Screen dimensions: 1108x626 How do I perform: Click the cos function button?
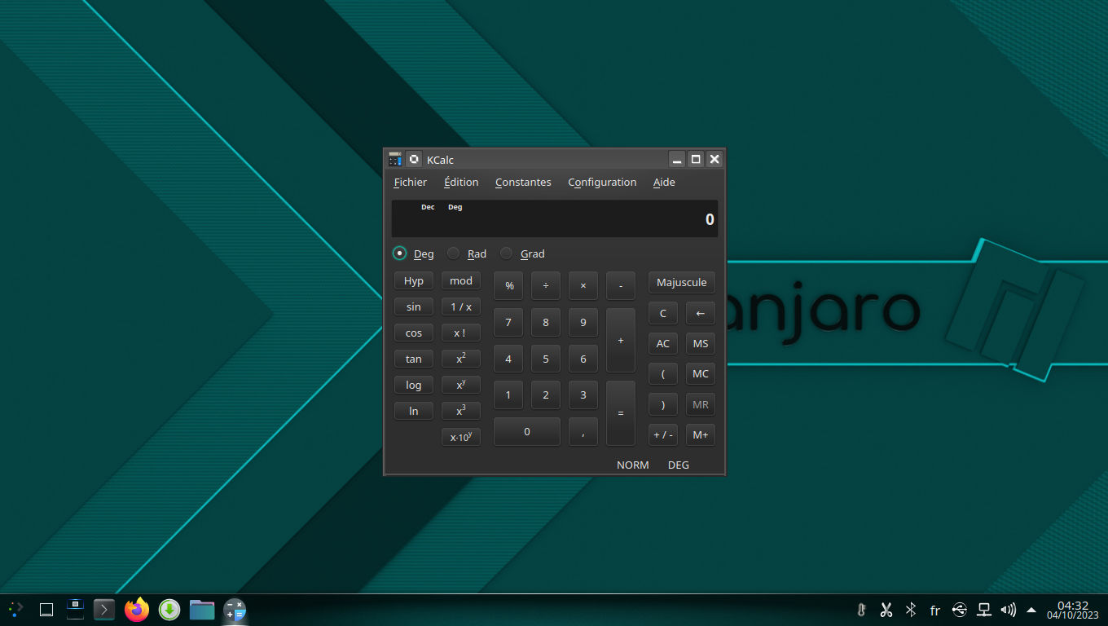(x=414, y=333)
